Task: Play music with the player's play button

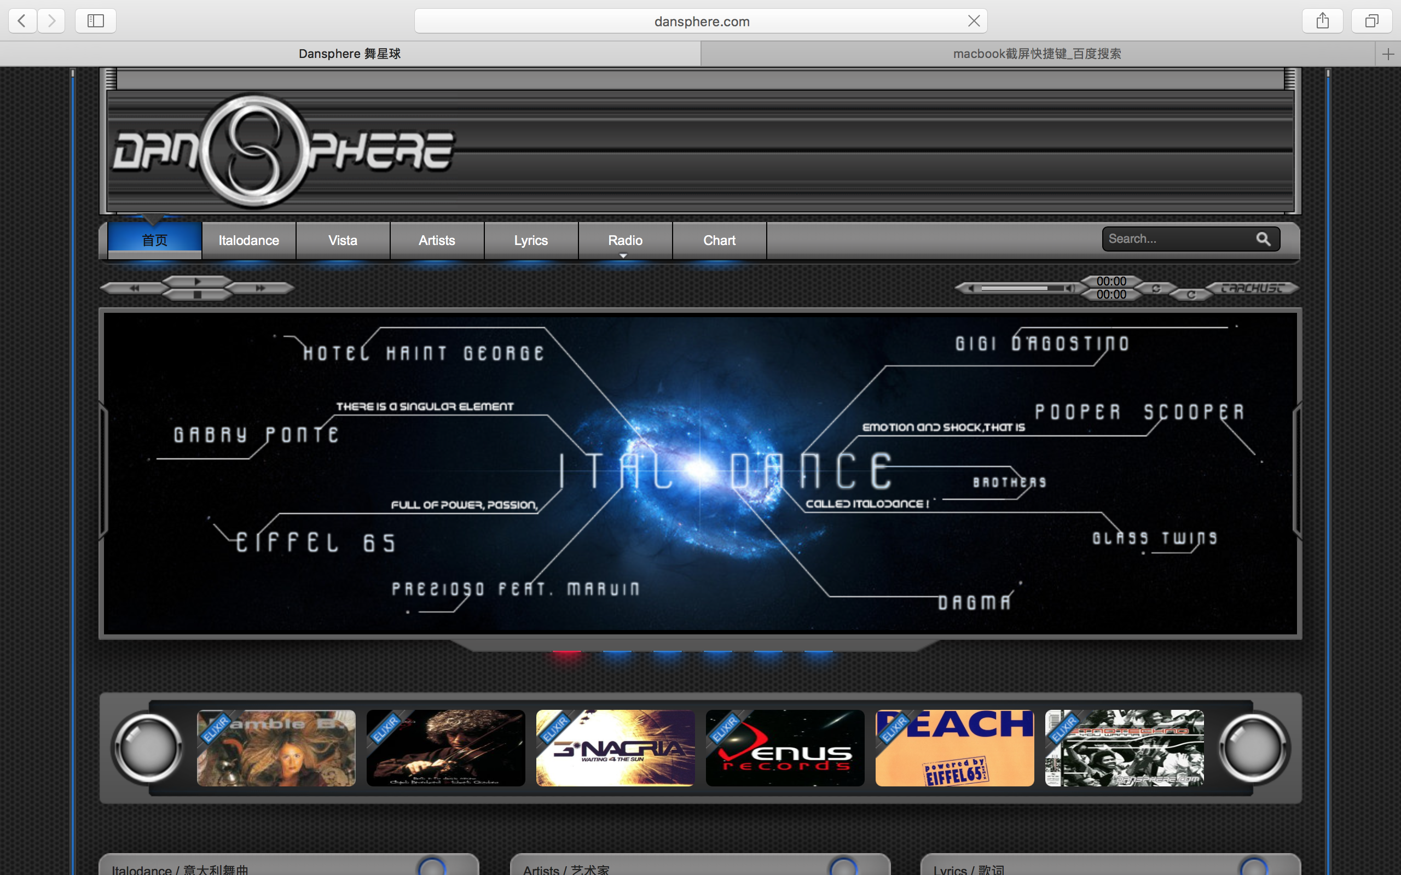Action: click(x=197, y=281)
